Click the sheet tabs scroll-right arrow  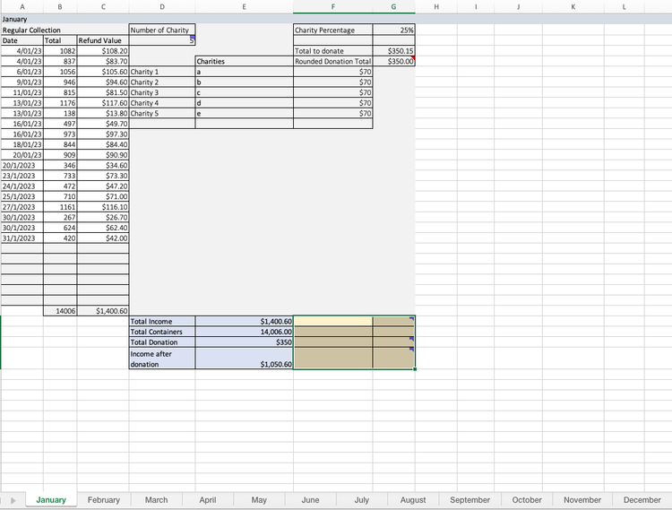[x=13, y=500]
